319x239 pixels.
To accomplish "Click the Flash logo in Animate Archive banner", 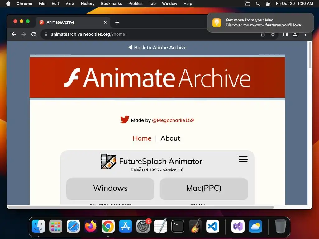I will point(72,77).
